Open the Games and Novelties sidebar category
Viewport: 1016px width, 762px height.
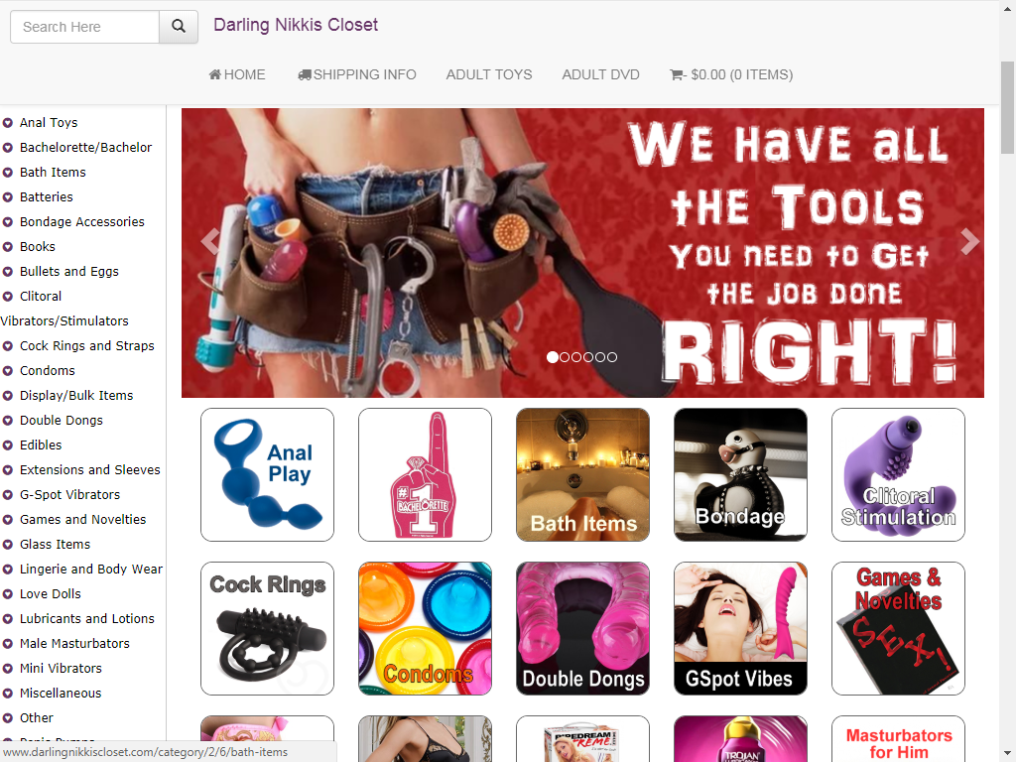[x=83, y=520]
